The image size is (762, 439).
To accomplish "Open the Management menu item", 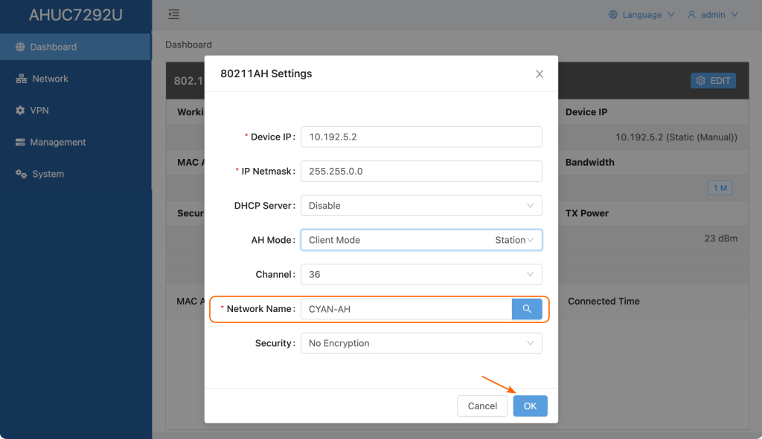I will pyautogui.click(x=76, y=142).
